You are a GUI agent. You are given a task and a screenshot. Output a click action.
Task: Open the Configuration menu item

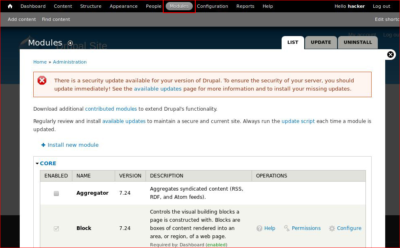coord(212,6)
